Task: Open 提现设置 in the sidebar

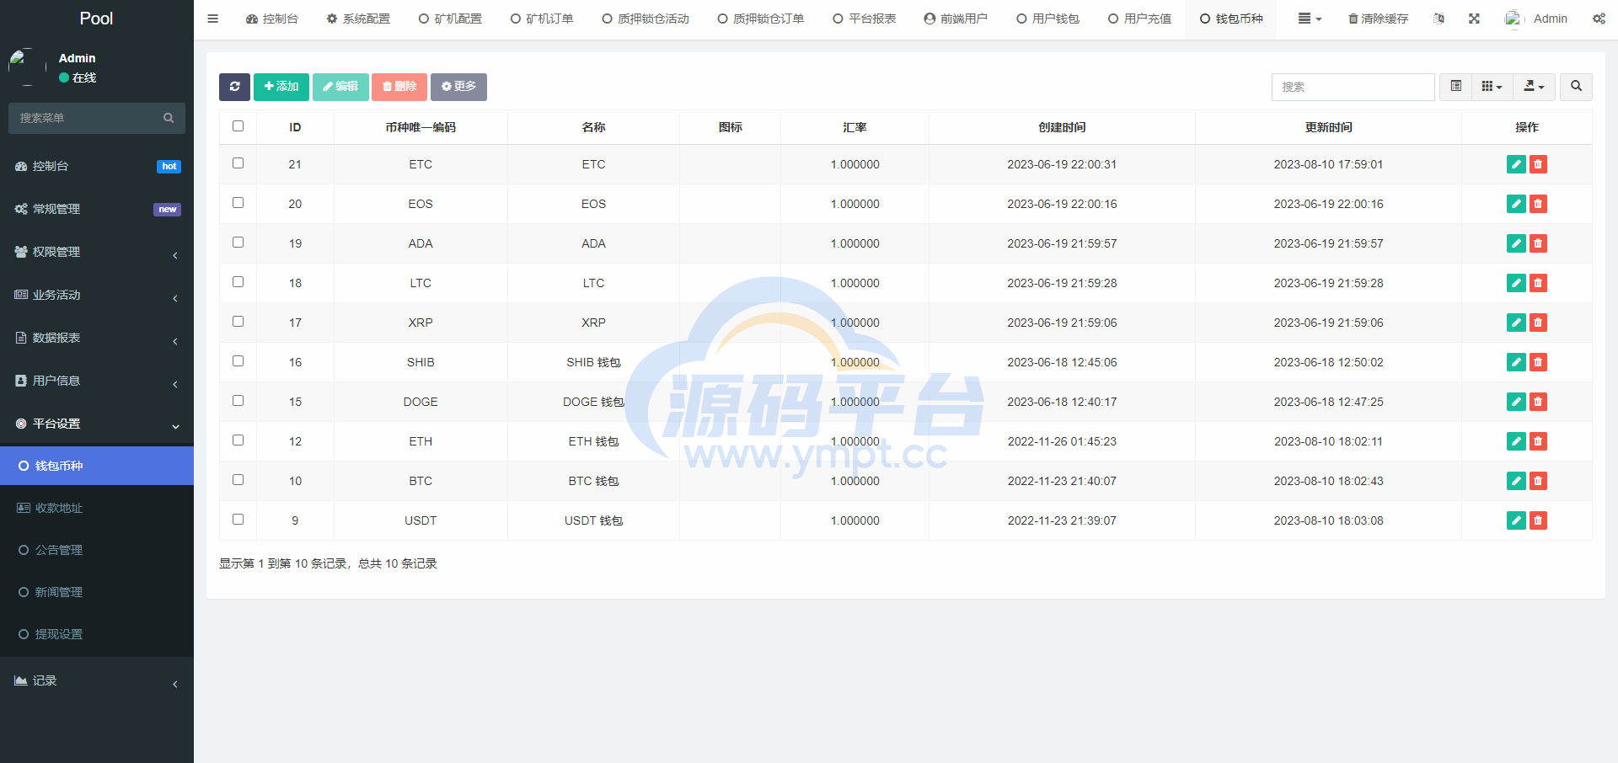Action: click(x=97, y=634)
